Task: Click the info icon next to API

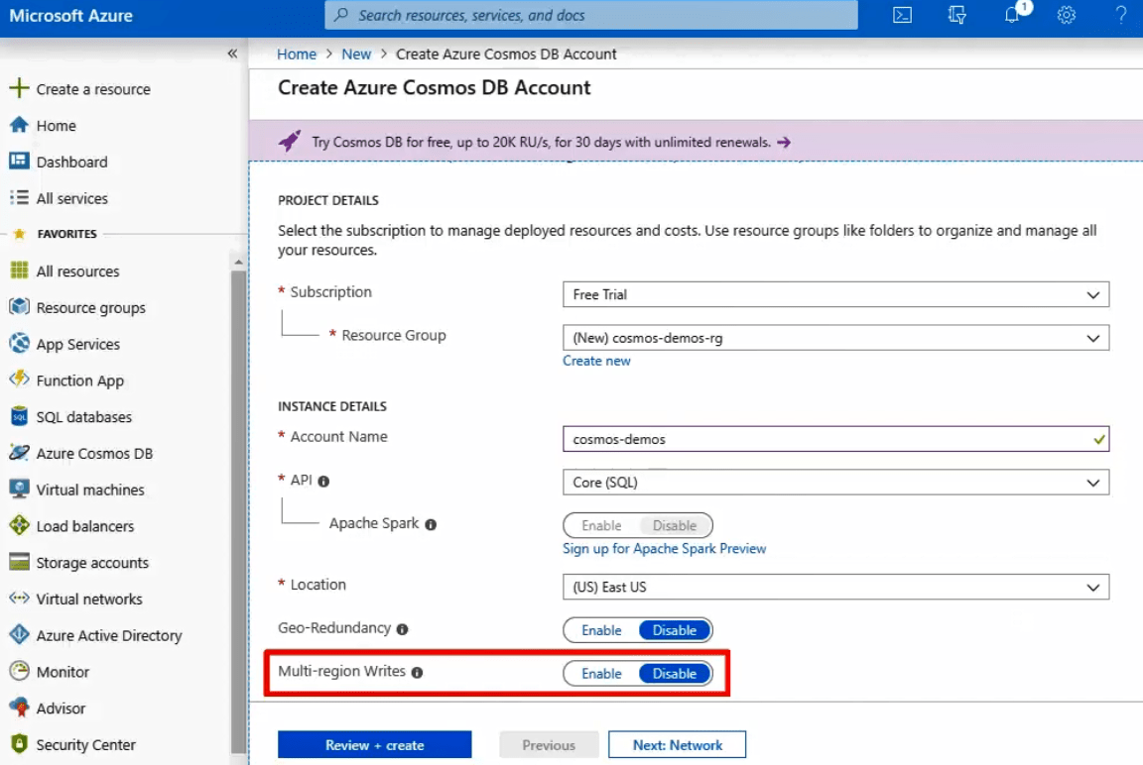Action: coord(323,482)
